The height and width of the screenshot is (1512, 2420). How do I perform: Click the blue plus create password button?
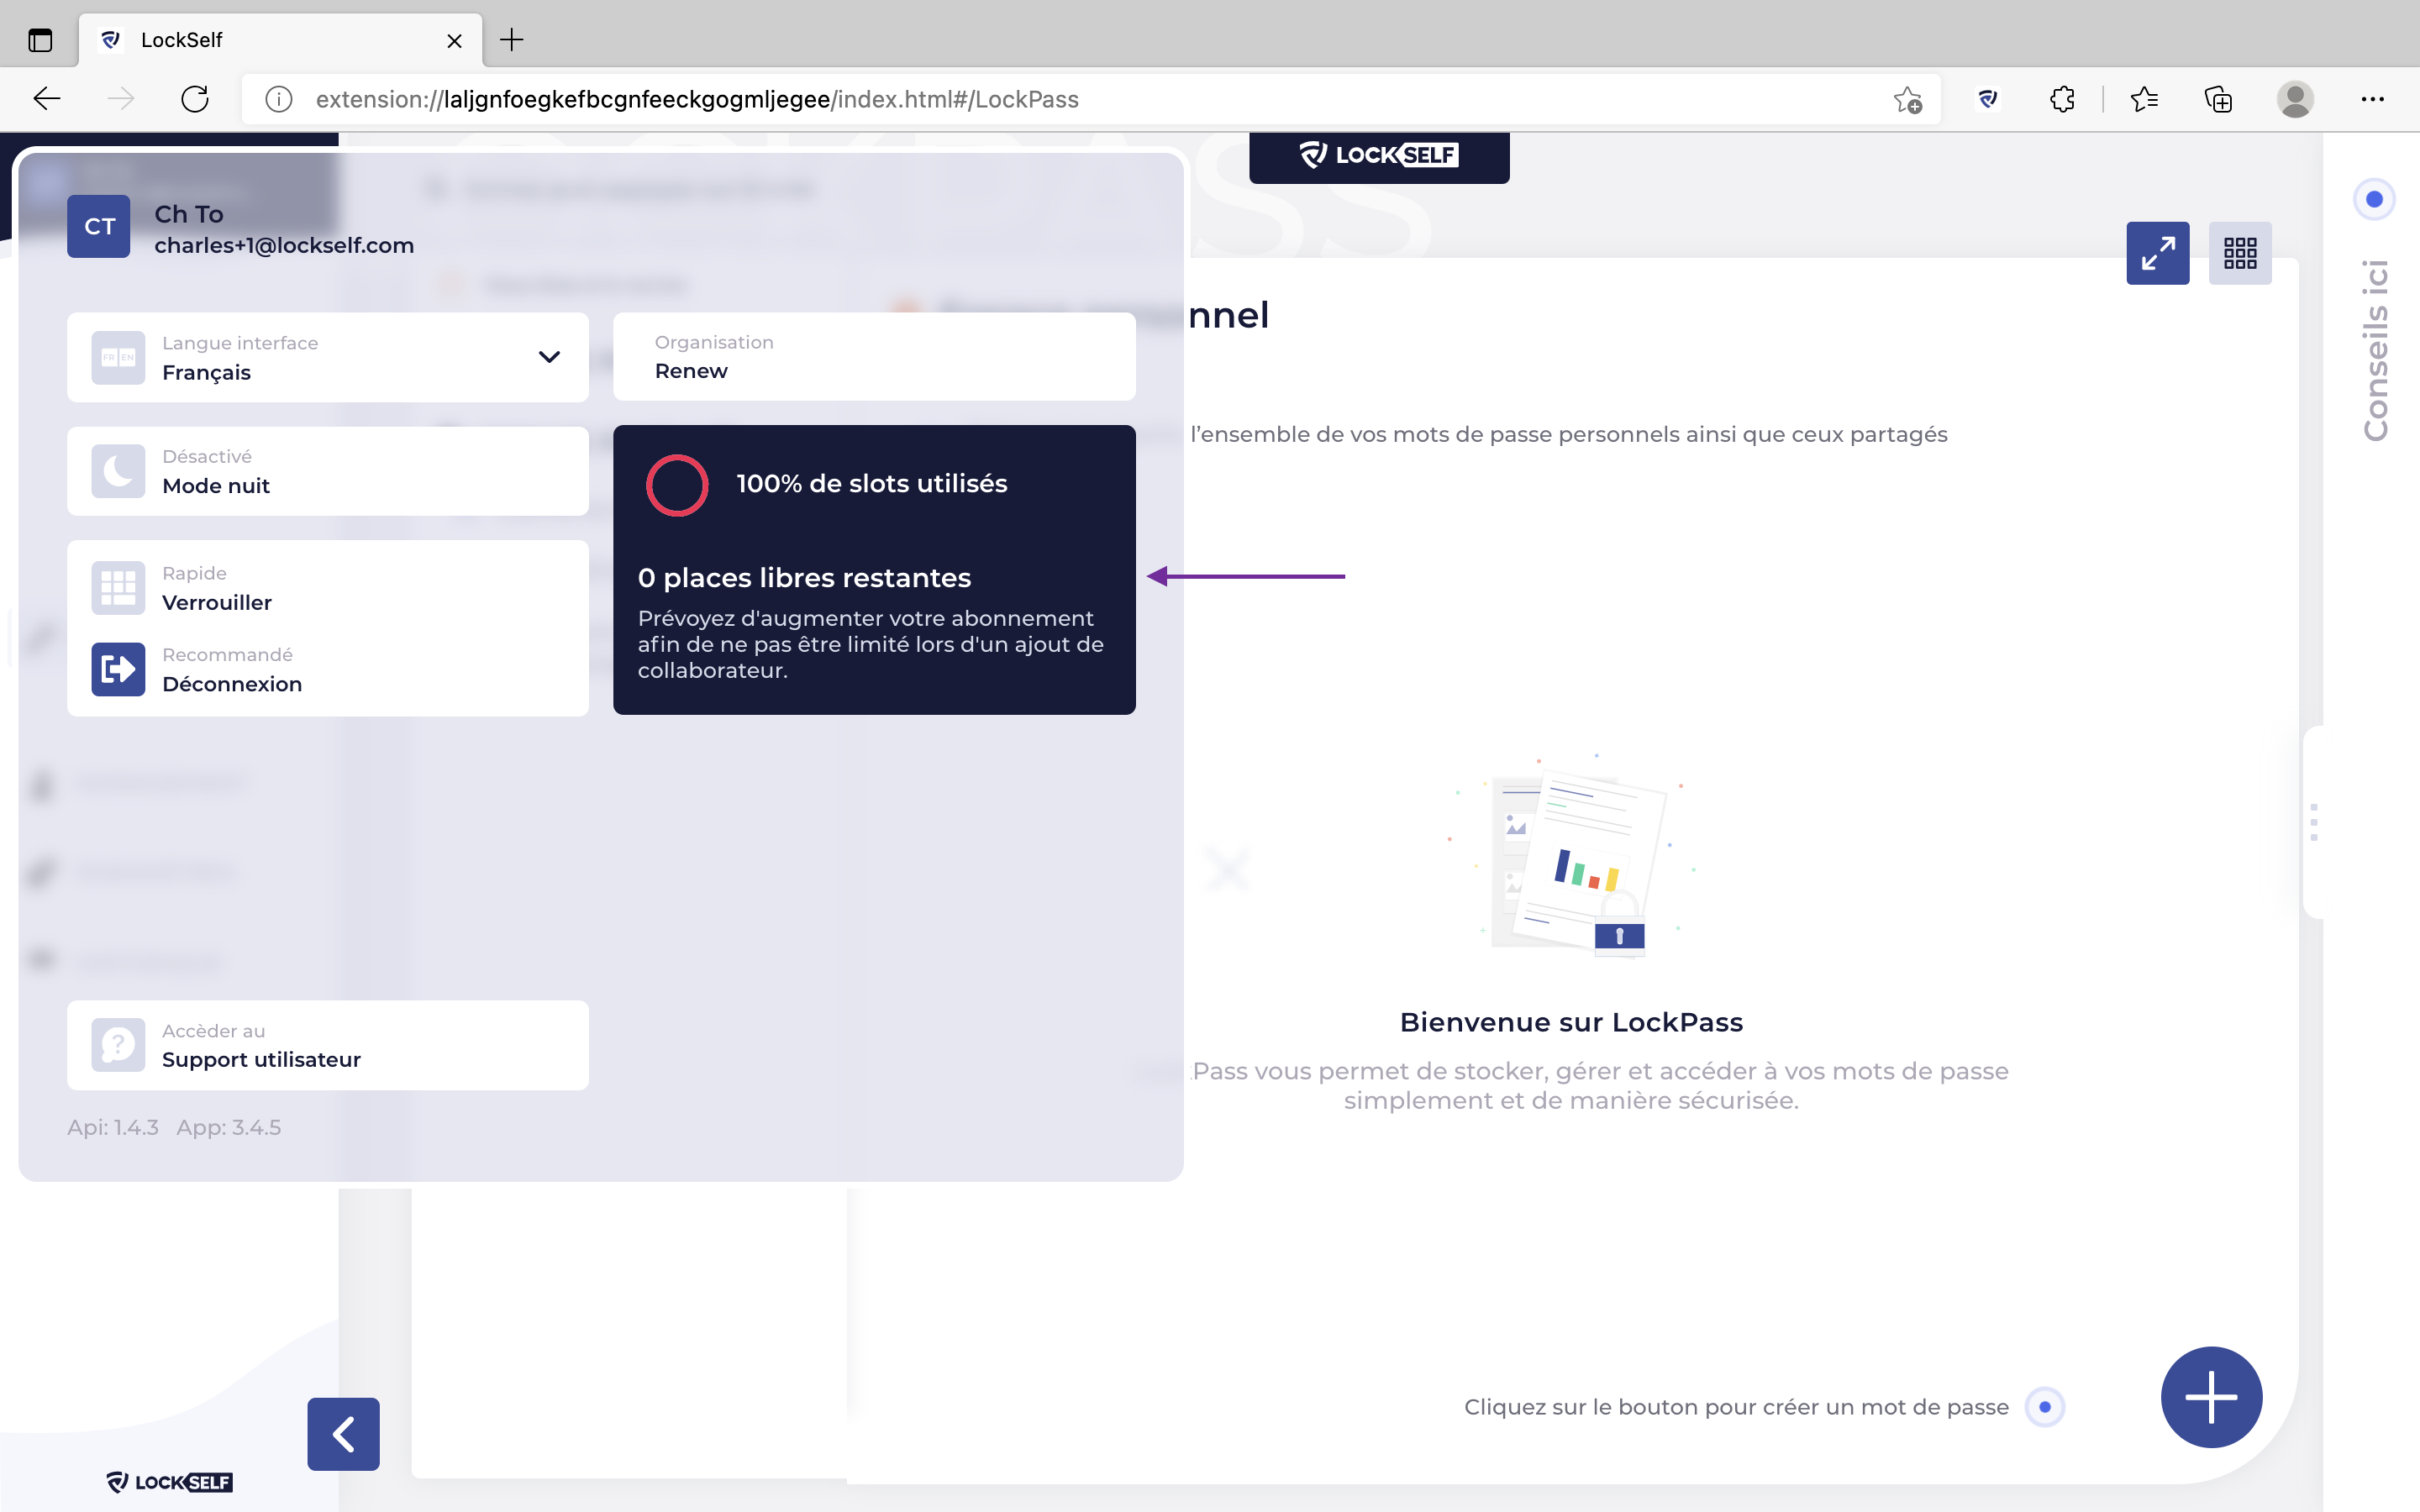2211,1397
